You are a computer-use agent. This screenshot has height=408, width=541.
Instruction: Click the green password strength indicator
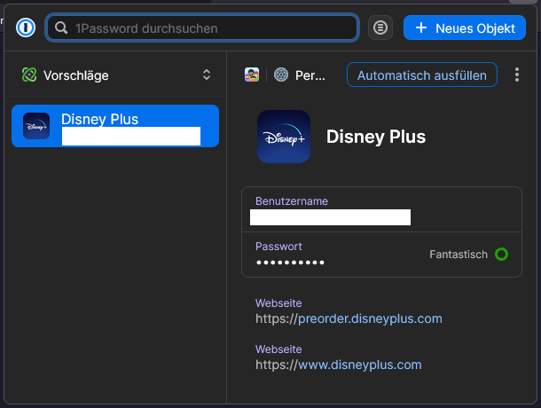501,255
